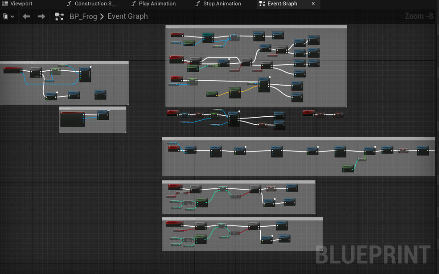This screenshot has height=274, width=439.
Task: Click the graph icon on the Event Graph tab
Action: click(x=262, y=4)
